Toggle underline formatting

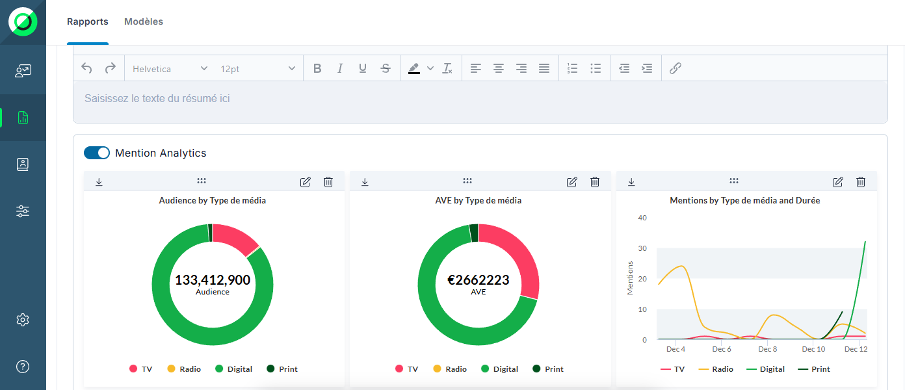(362, 68)
